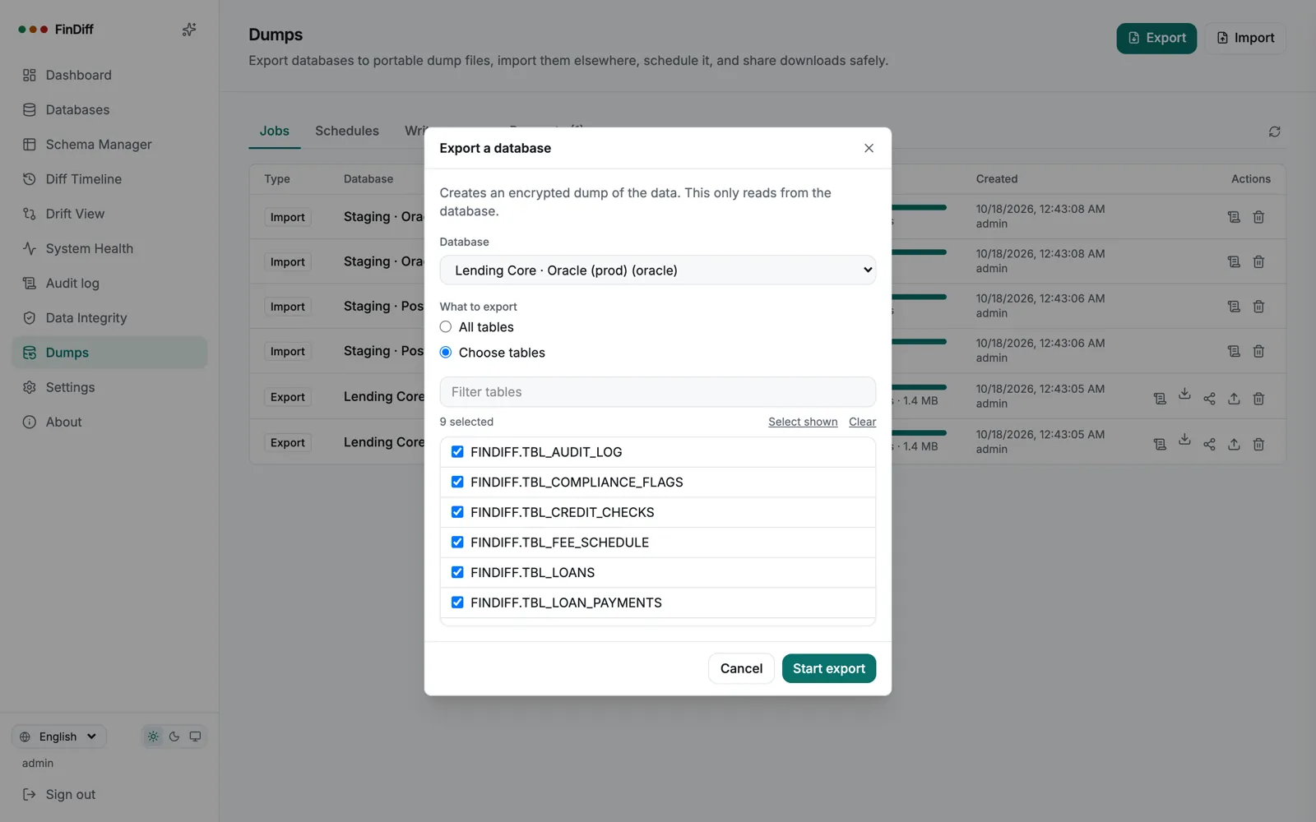Click the Import button in header
The image size is (1316, 822).
[1245, 38]
